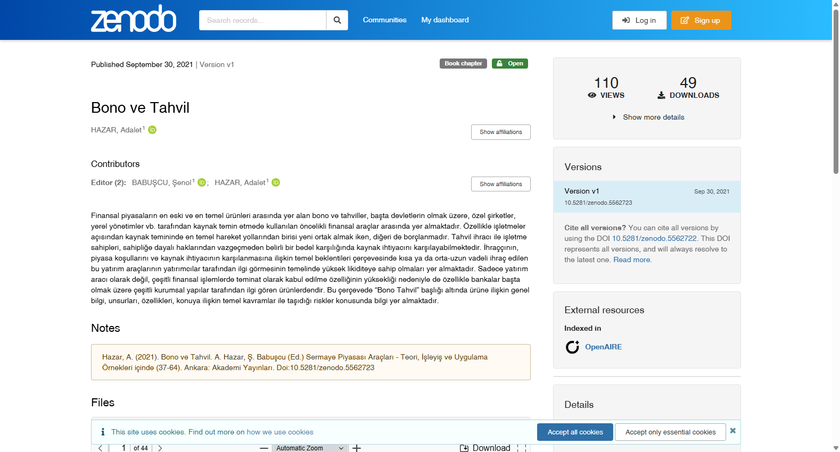Viewport: 840px width, 452px height.
Task: Click the Files heading
Action: pyautogui.click(x=103, y=403)
